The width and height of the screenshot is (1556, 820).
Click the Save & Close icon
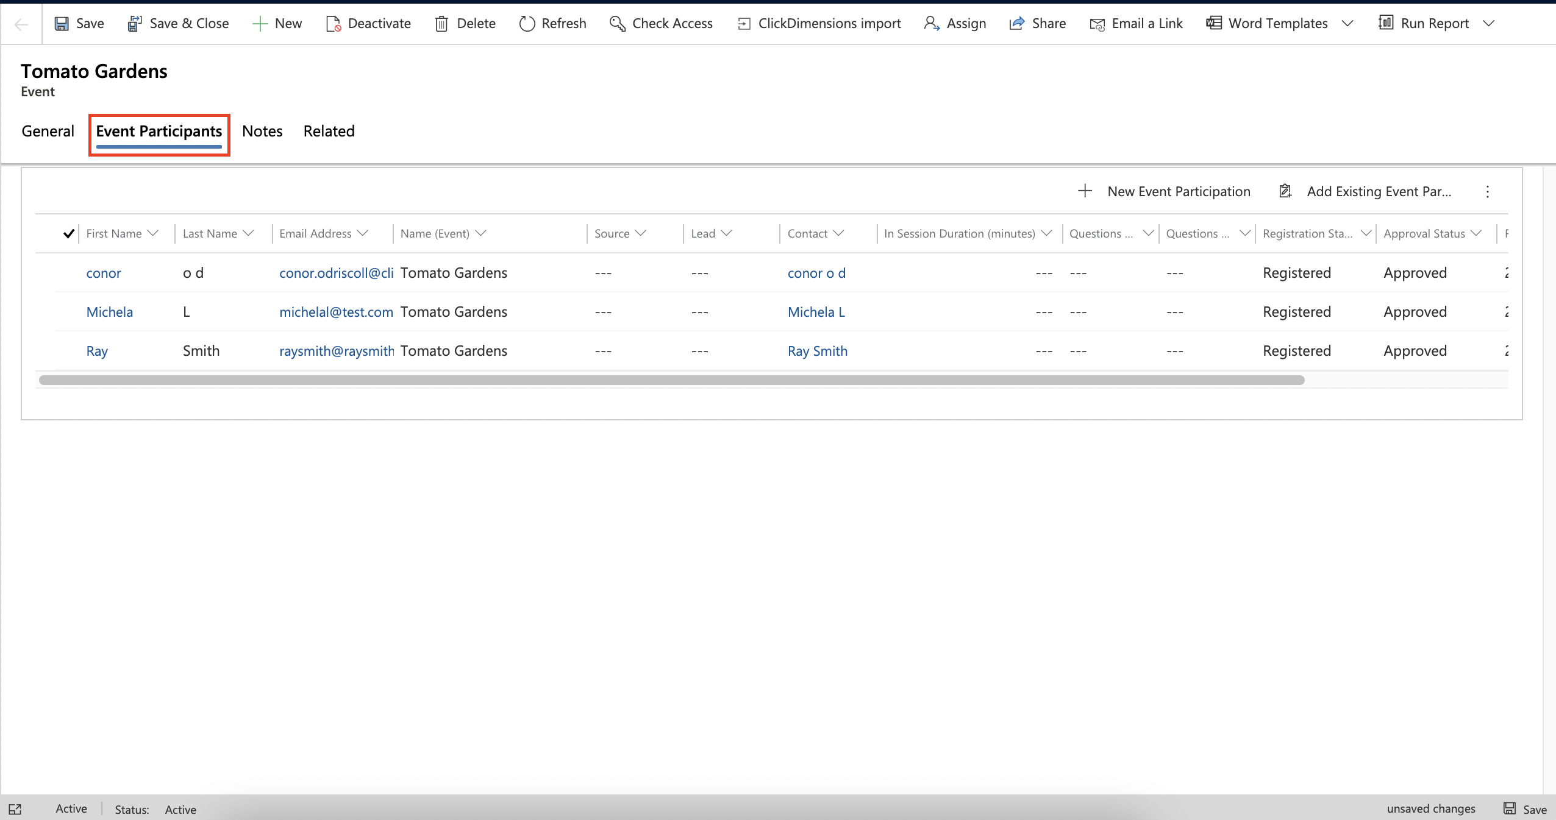[134, 24]
